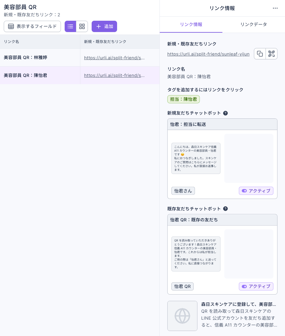Click the 怡君 QR keyword chip
Viewport: 285px width, 336px height.
pyautogui.click(x=182, y=286)
